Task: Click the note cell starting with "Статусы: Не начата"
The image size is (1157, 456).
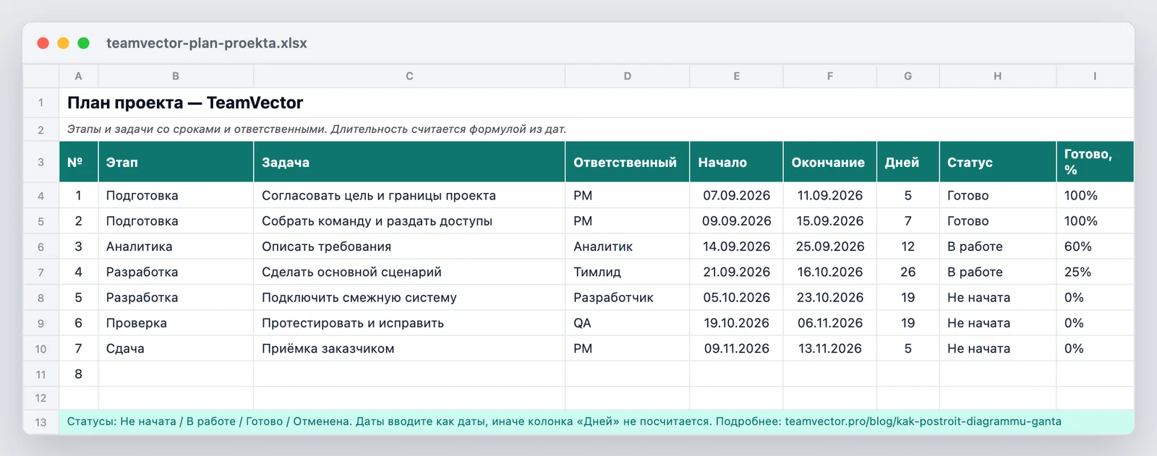Action: 597,422
